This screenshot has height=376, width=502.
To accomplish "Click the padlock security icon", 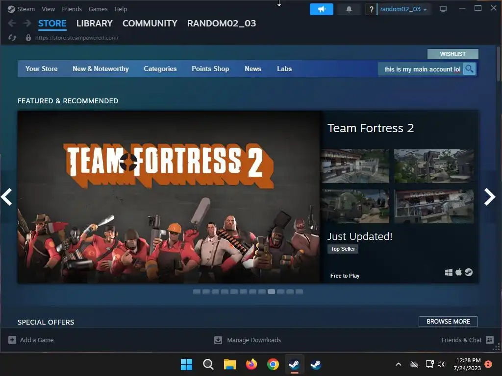I will point(28,38).
